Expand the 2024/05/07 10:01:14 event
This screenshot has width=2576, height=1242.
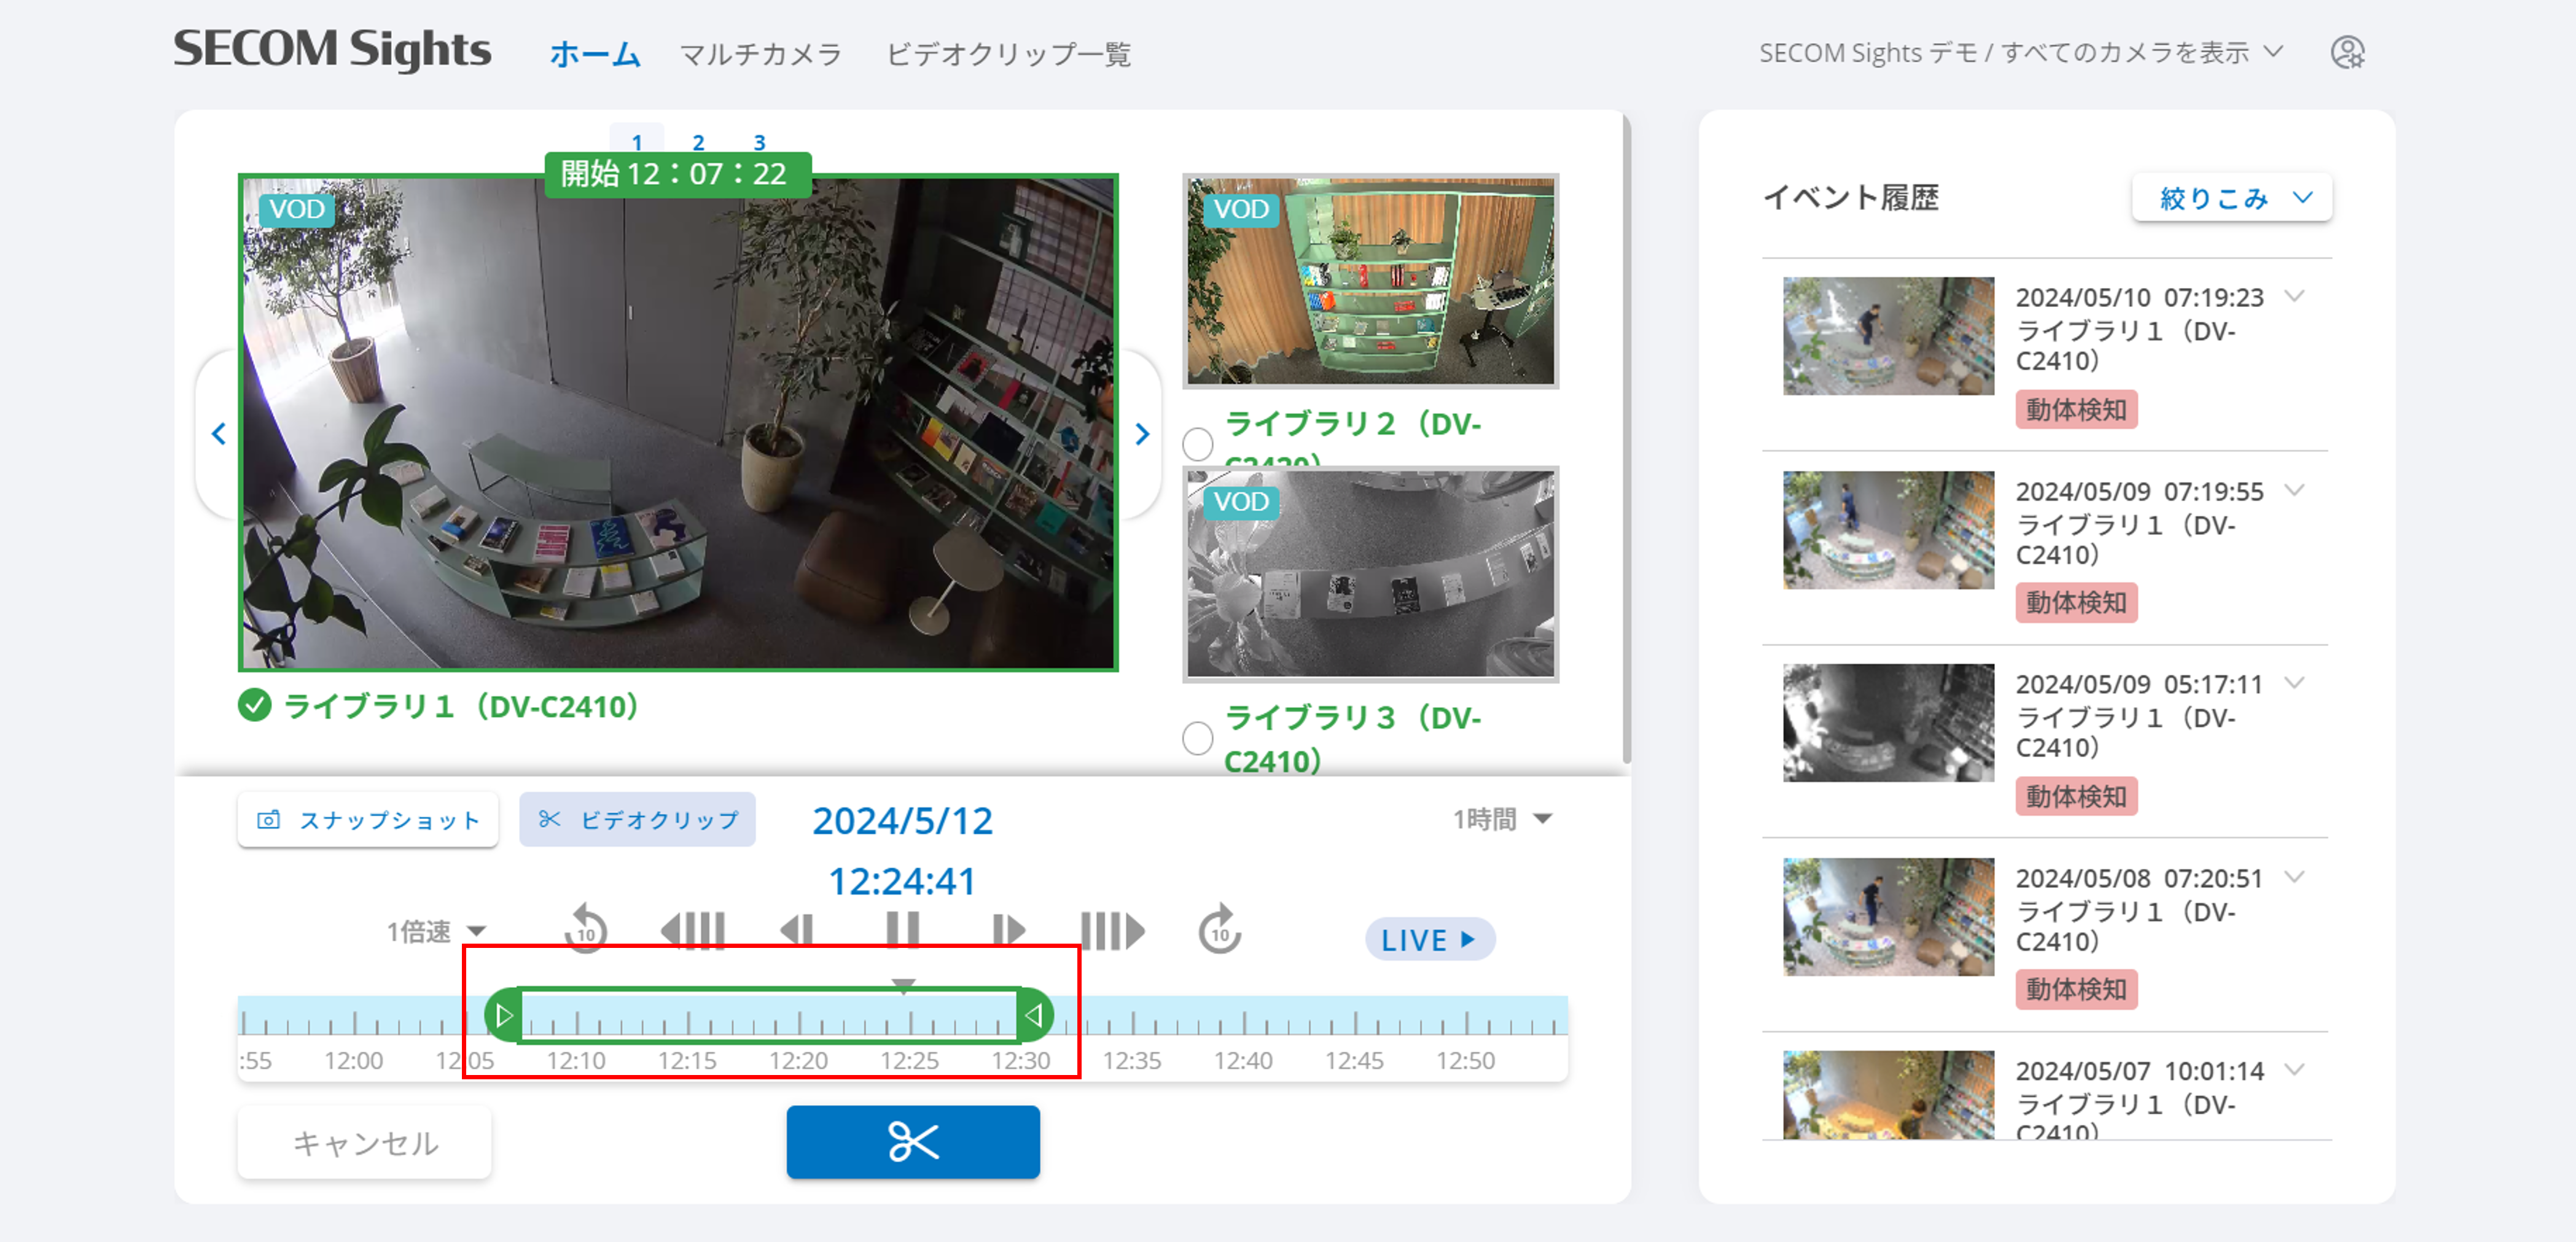[x=2295, y=1069]
